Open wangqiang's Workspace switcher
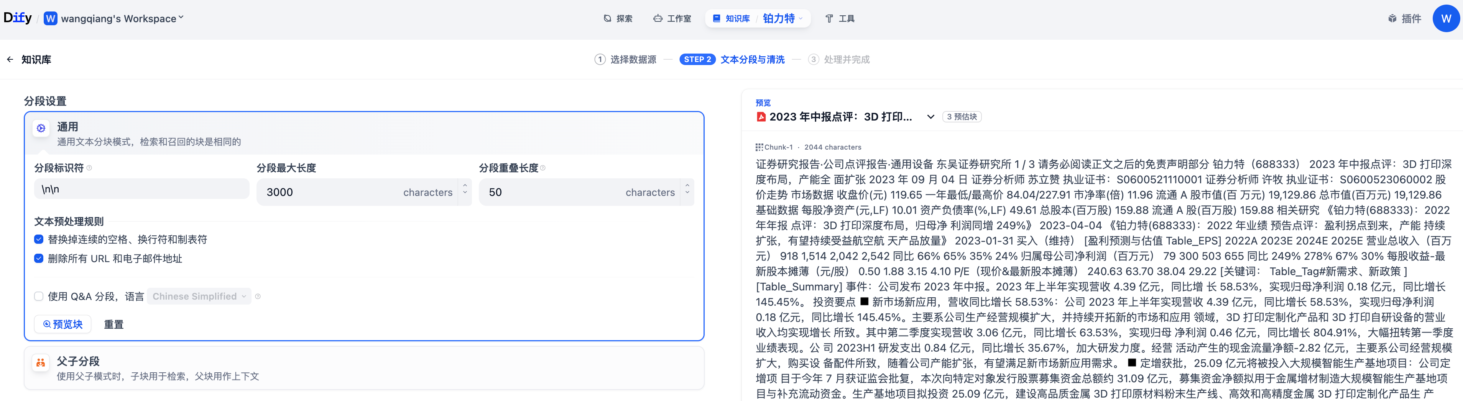1463x401 pixels. pyautogui.click(x=122, y=19)
